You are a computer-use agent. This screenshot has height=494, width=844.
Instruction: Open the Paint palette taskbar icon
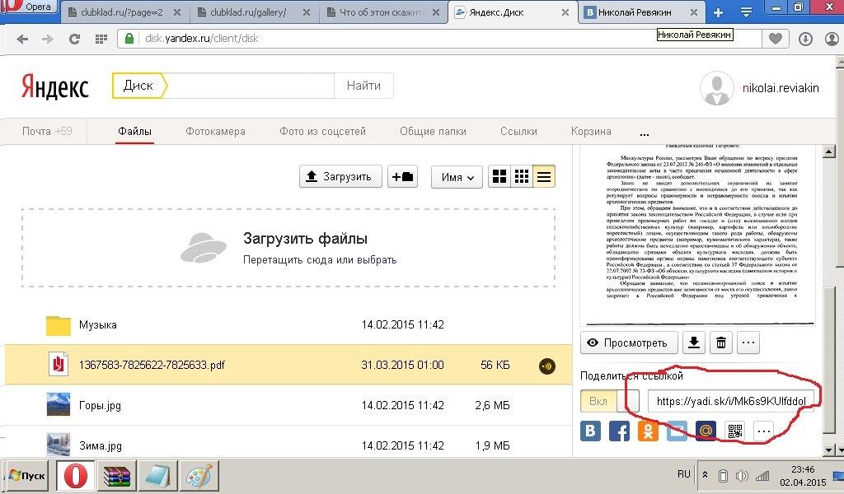[x=199, y=476]
